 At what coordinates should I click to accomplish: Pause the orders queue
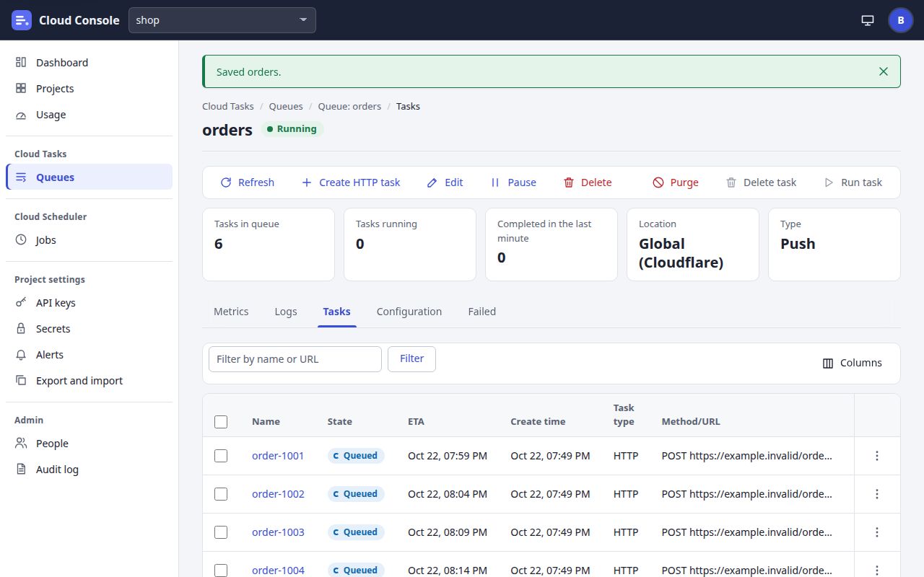pyautogui.click(x=513, y=182)
